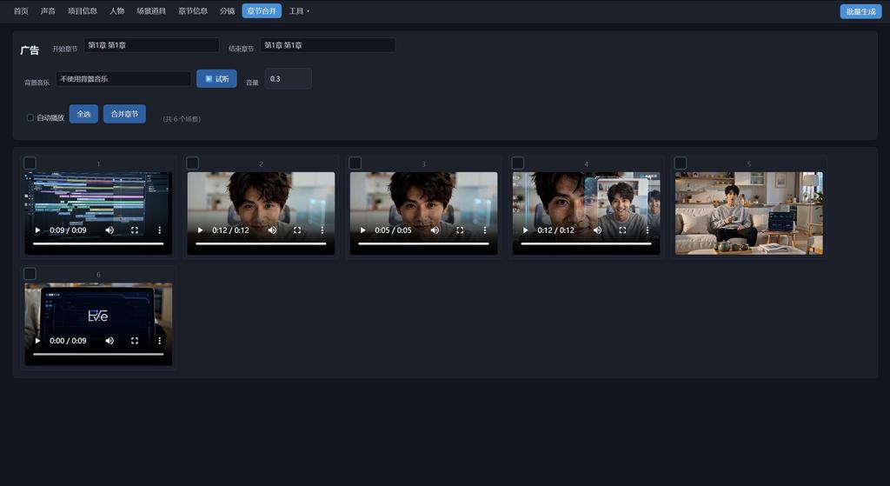
Task: Open fullscreen for video clip 3
Action: (x=460, y=230)
